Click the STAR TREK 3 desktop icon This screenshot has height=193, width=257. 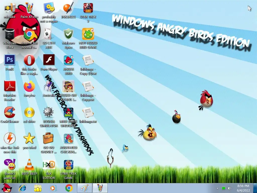(x=88, y=12)
